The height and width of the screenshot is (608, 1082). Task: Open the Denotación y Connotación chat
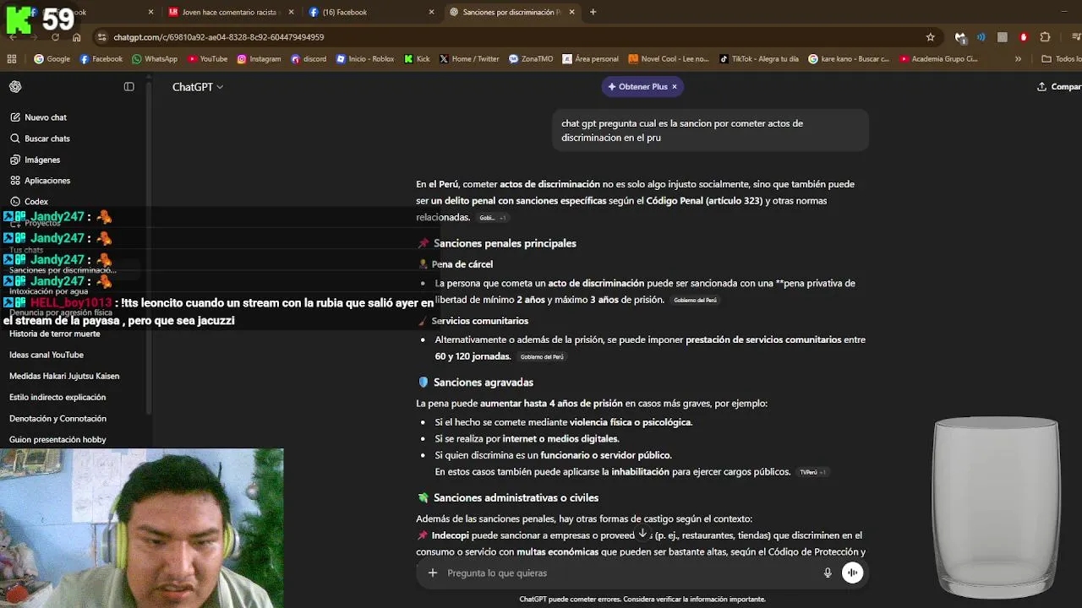57,418
